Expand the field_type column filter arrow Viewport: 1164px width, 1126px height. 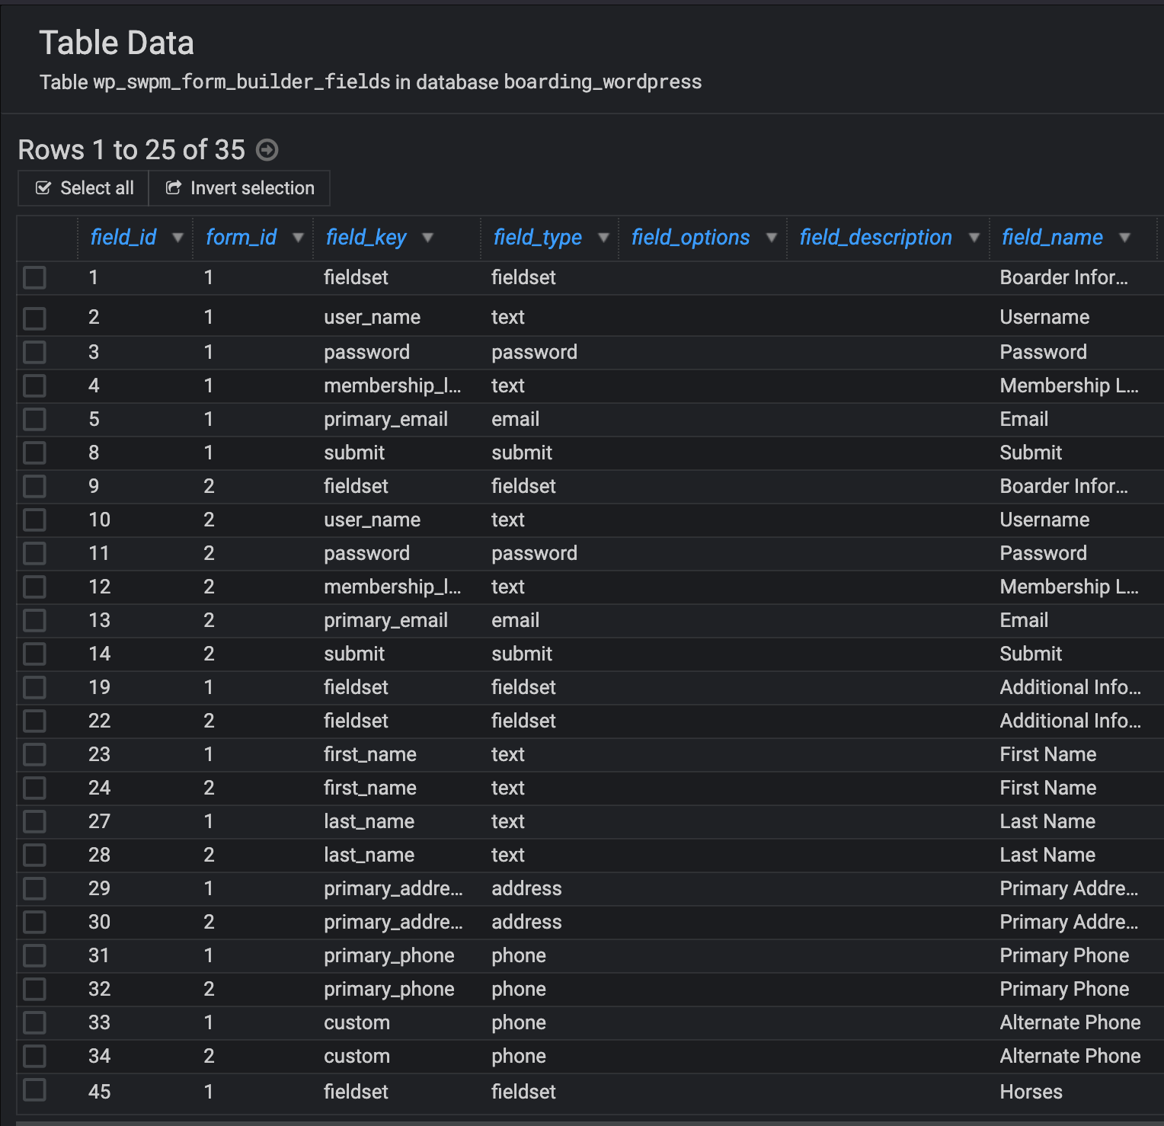[x=603, y=238]
